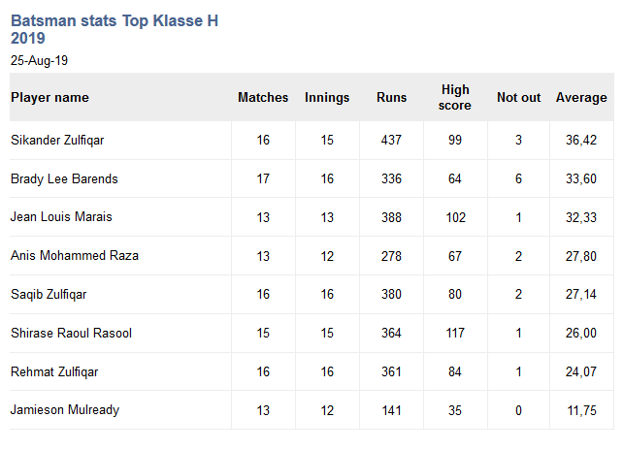Viewport: 623px width, 450px height.
Task: Click the High score column header
Action: (x=455, y=97)
